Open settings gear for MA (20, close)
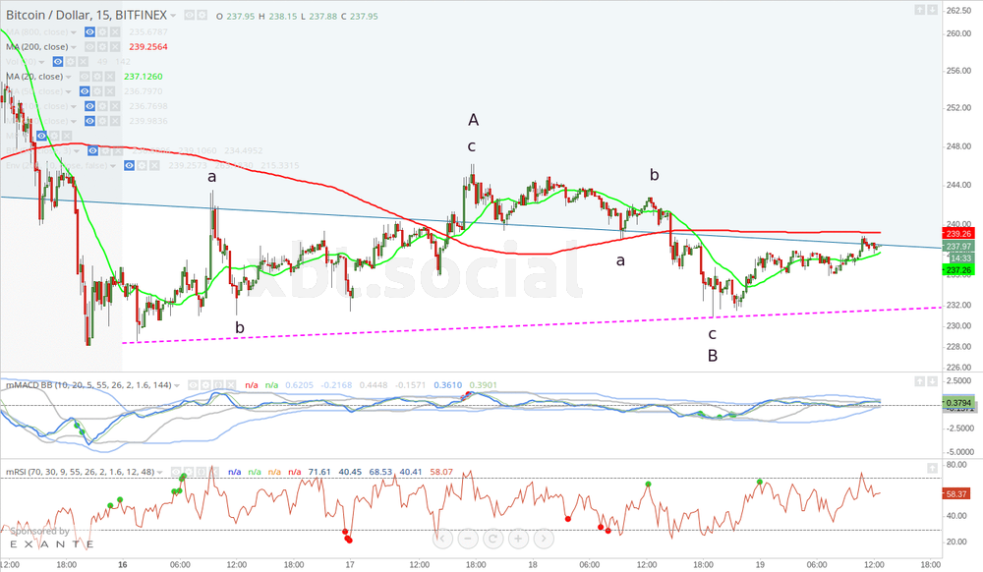Screen dimensions: 983x572 click(x=99, y=77)
